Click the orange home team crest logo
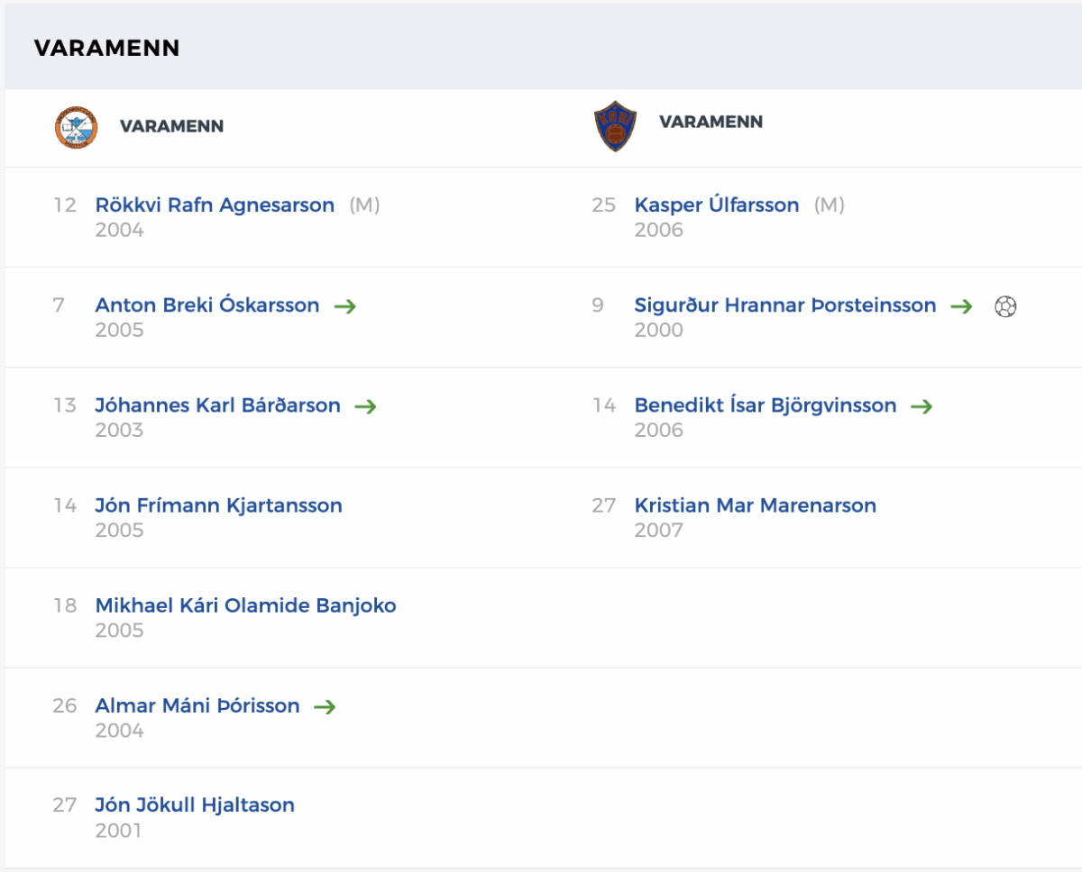Viewport: 1082px width, 872px height. click(x=74, y=127)
